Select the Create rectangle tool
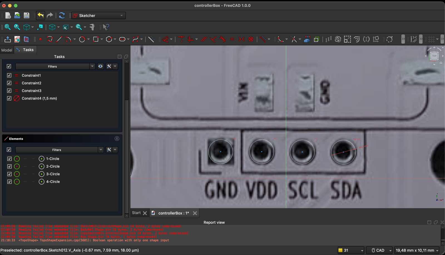 point(95,39)
